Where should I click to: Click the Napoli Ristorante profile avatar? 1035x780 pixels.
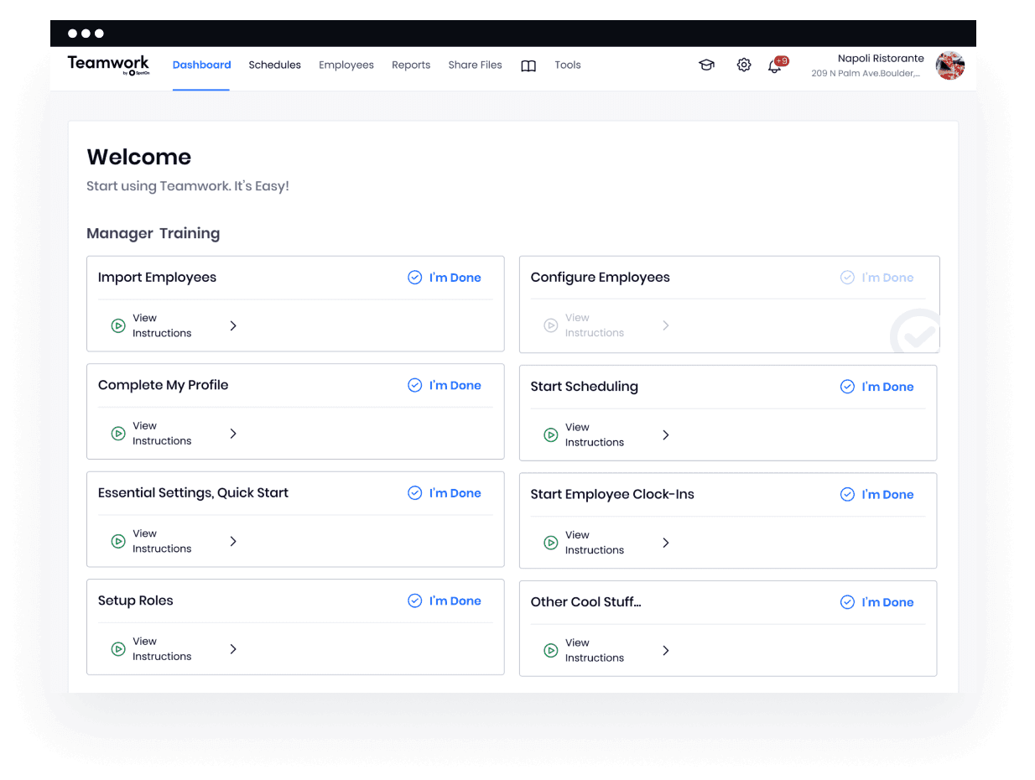click(x=949, y=65)
